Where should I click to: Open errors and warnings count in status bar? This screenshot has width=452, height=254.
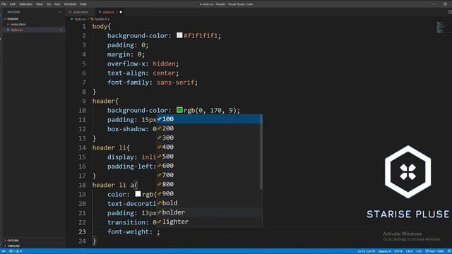pyautogui.click(x=16, y=251)
